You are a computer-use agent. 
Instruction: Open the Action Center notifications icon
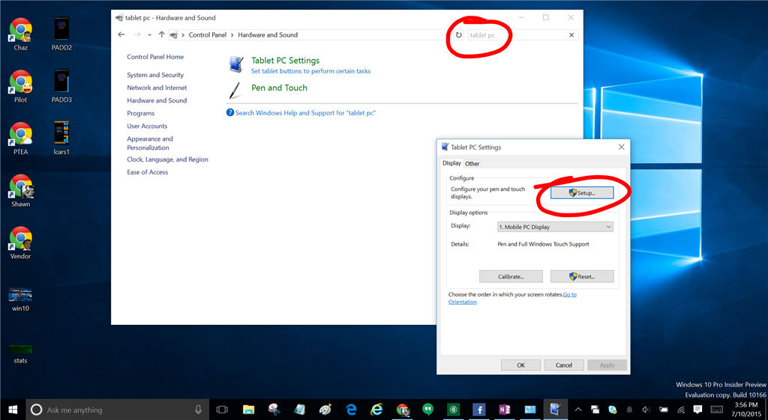(698, 410)
